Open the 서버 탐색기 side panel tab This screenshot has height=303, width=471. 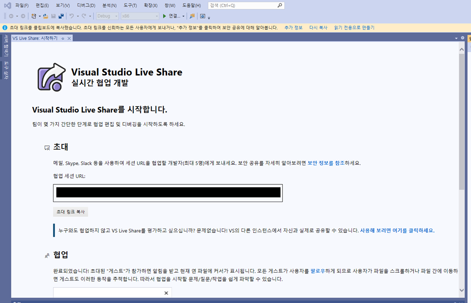pos(6,45)
